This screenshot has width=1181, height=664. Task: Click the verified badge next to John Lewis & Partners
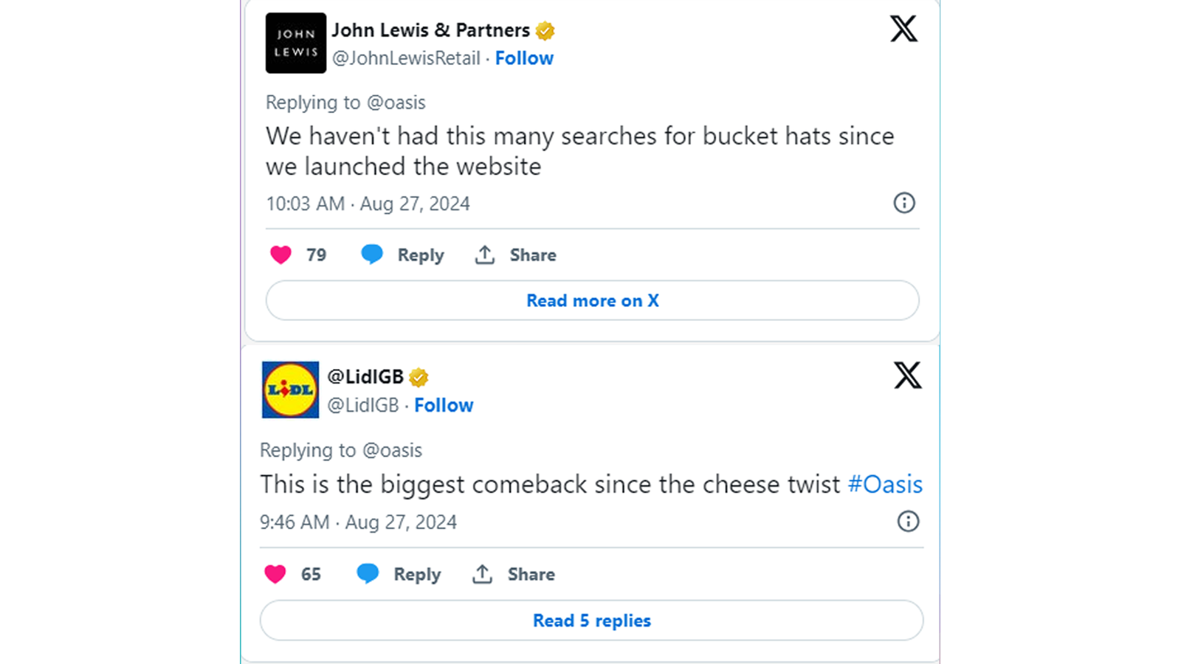[x=545, y=30]
